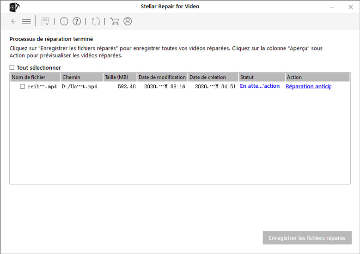The height and width of the screenshot is (254, 360).
Task: Sort by Nom de fichier column header
Action: coord(36,77)
